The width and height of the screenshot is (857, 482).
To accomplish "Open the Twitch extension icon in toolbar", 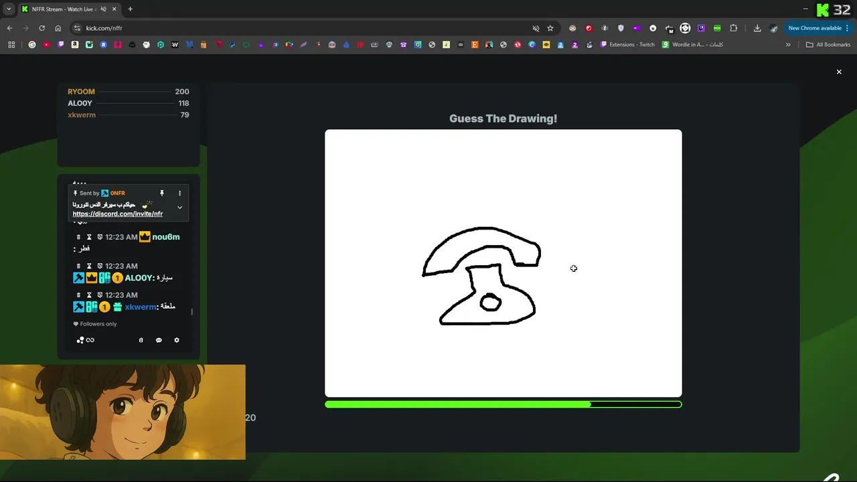I will [x=701, y=28].
